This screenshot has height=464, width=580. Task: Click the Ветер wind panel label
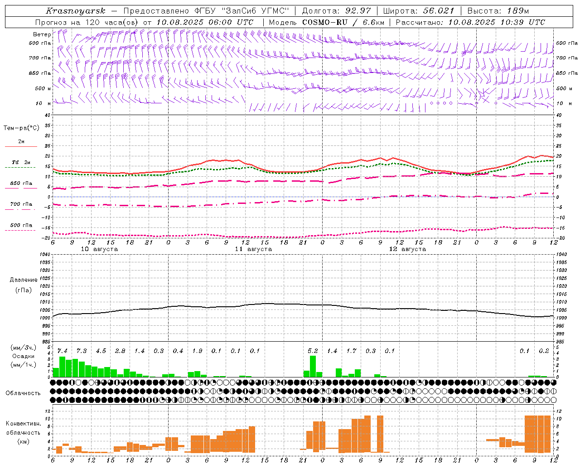(x=42, y=34)
